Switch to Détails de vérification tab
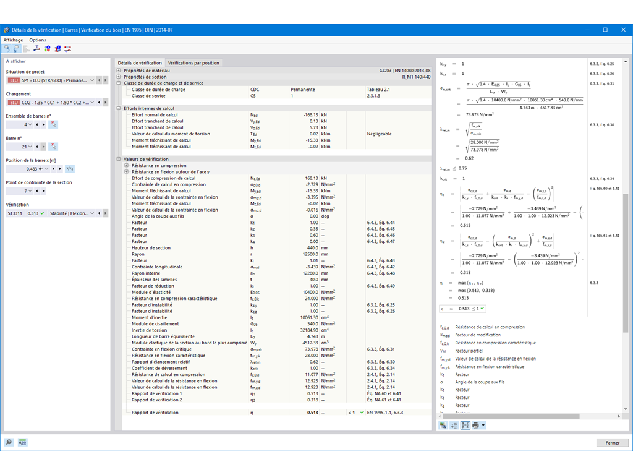This screenshot has height=475, width=633. click(140, 63)
